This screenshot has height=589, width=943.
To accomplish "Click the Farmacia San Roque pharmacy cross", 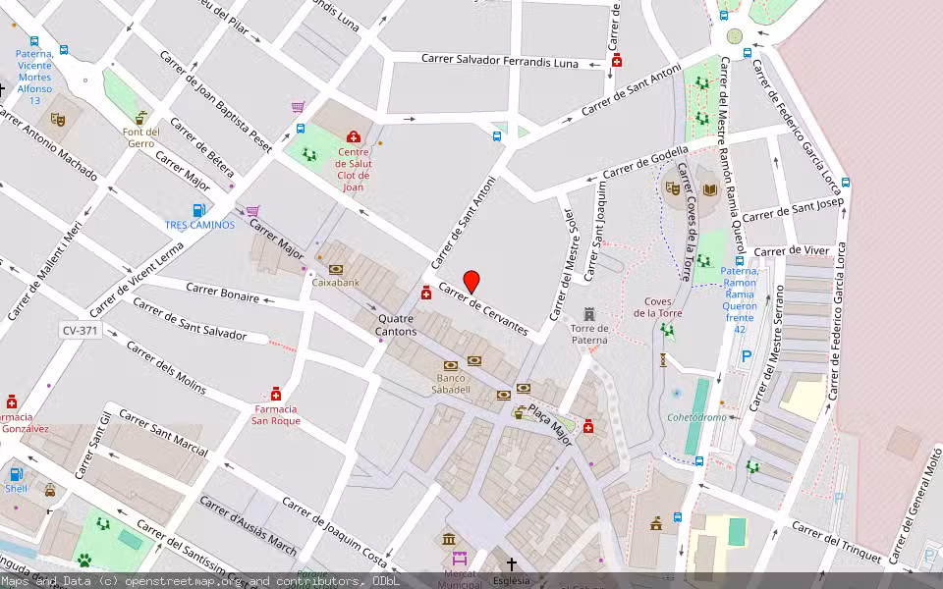I will tap(276, 396).
